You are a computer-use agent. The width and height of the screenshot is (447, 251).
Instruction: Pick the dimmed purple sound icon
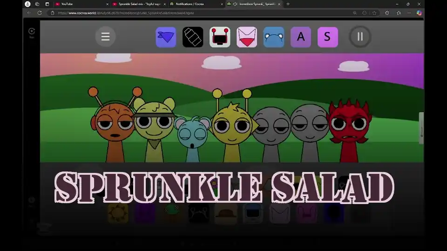145,213
